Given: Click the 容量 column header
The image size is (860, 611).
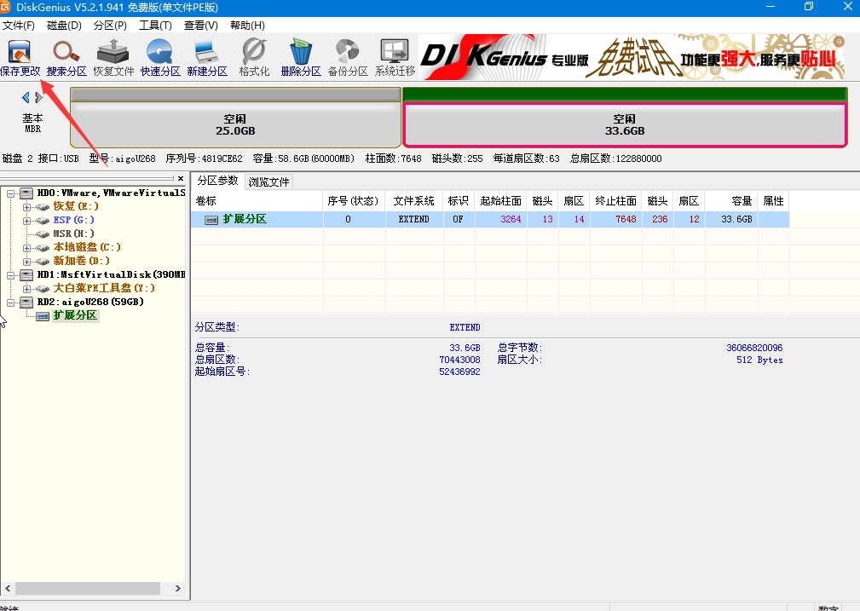Looking at the screenshot, I should pyautogui.click(x=732, y=201).
